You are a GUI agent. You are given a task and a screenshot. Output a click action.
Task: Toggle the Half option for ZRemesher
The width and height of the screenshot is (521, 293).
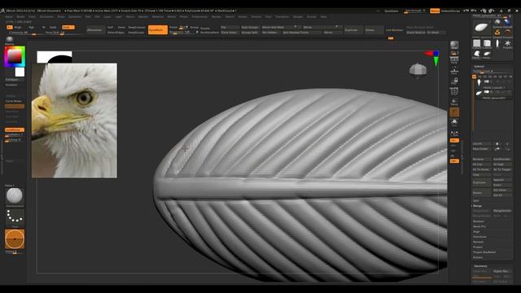pyautogui.click(x=111, y=27)
